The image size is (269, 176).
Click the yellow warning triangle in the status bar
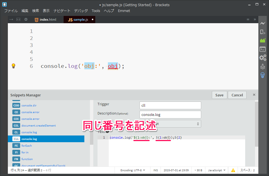tap(233, 170)
